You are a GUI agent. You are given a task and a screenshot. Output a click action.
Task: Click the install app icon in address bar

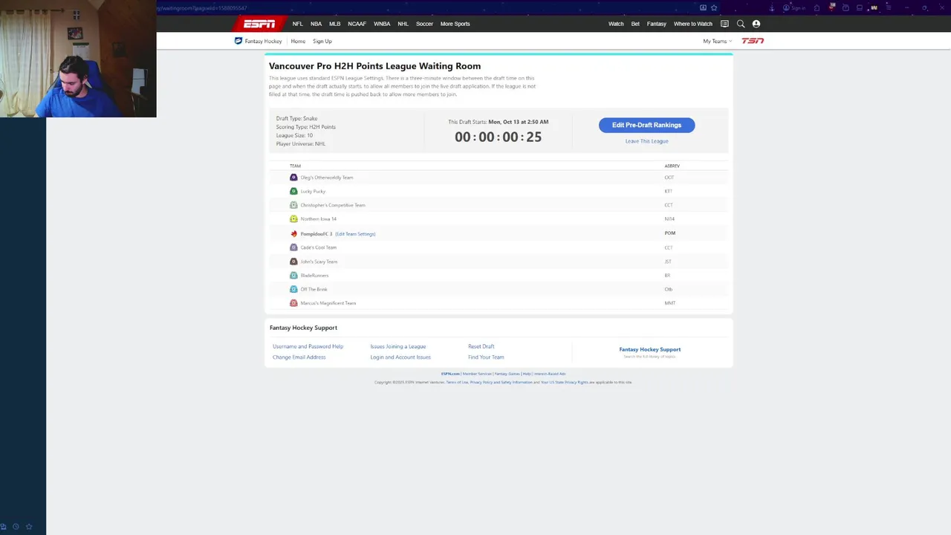703,7
